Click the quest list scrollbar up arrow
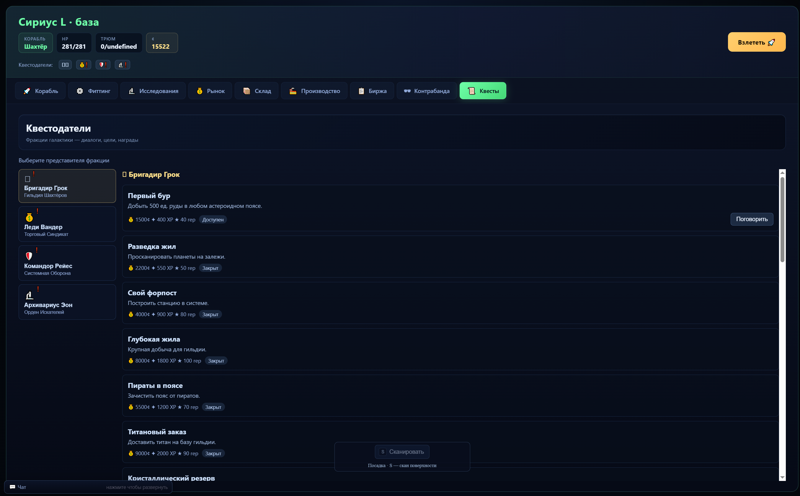Screen dimensions: 800x496 coord(782,172)
